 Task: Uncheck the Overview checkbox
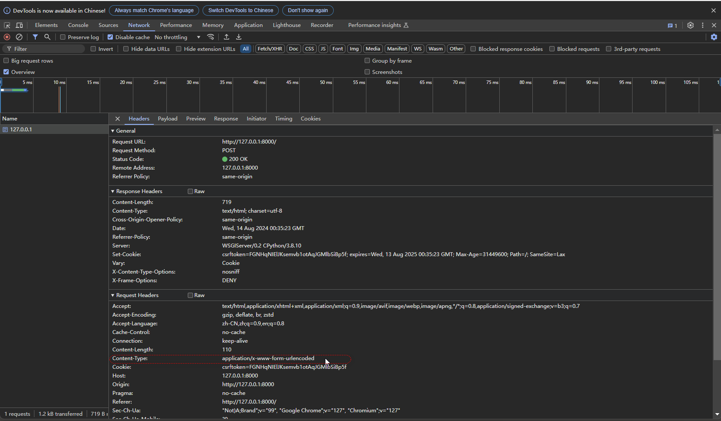[x=6, y=72]
